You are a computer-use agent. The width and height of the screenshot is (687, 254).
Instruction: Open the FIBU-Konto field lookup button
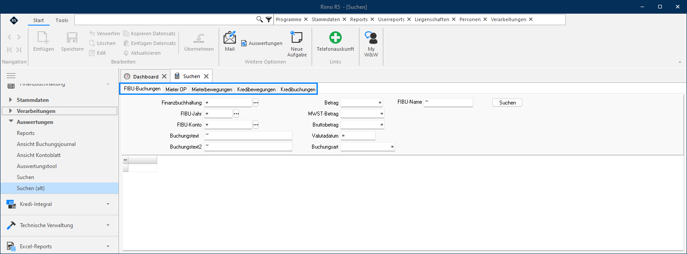click(x=255, y=125)
